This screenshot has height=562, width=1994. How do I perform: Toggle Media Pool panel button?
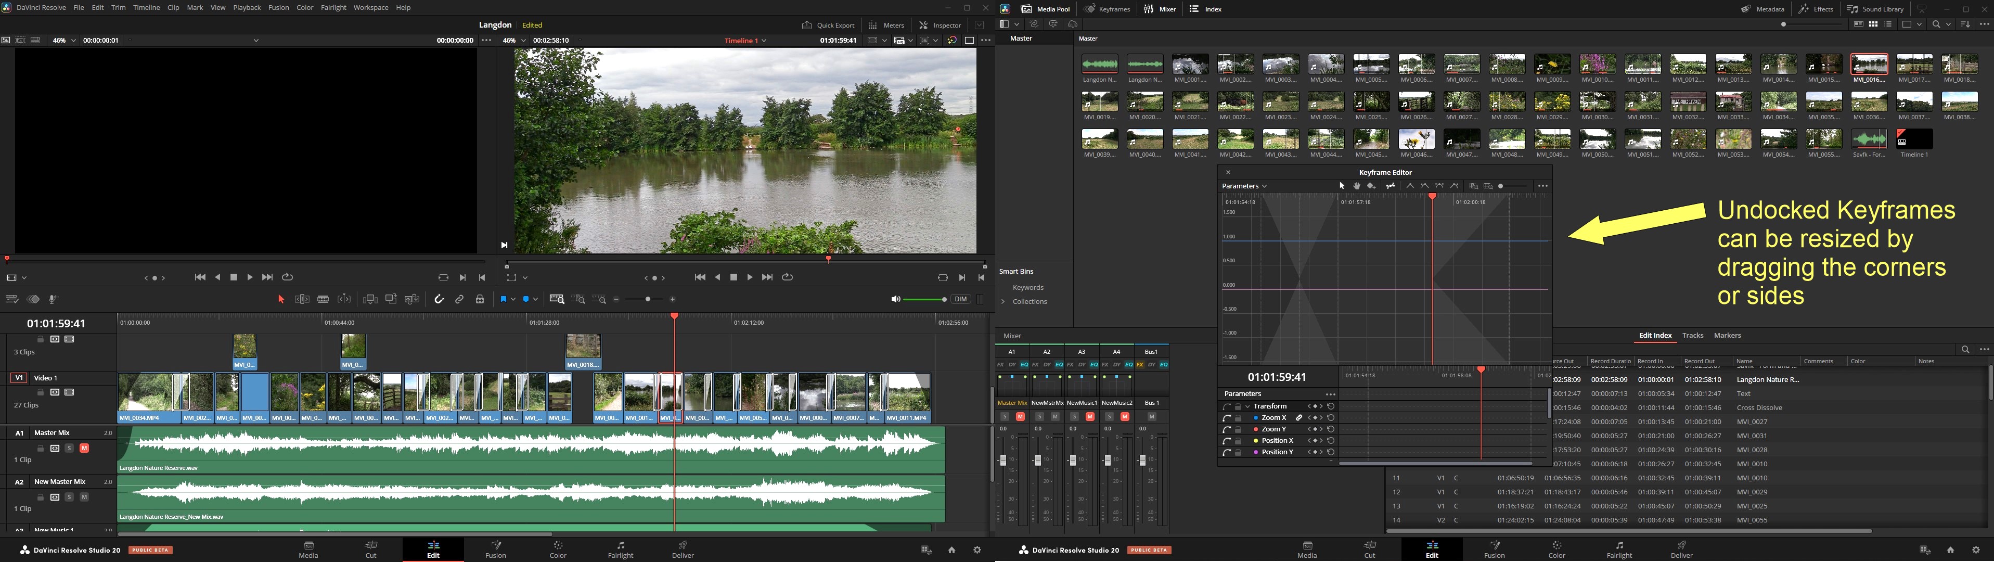point(1045,9)
